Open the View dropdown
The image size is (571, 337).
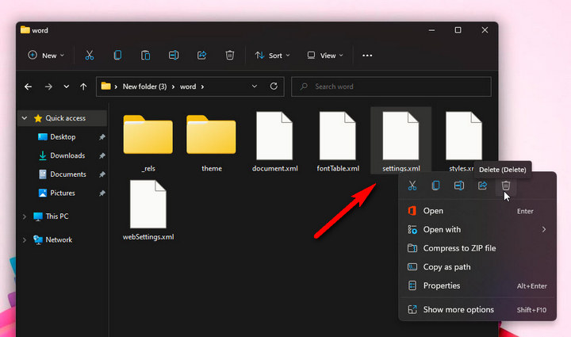(x=325, y=56)
